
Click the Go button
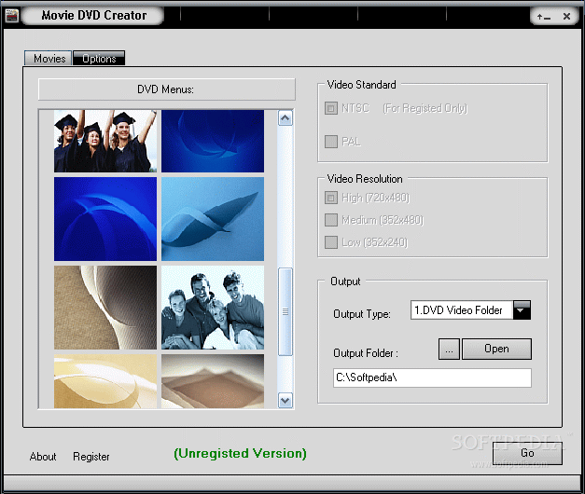[527, 453]
